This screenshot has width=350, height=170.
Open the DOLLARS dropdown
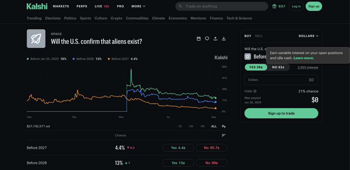point(309,36)
